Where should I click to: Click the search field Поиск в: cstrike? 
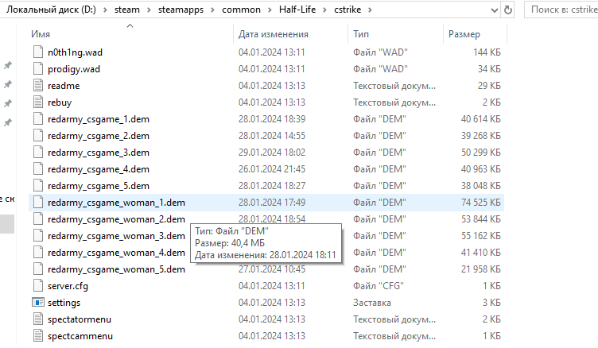[x=561, y=10]
